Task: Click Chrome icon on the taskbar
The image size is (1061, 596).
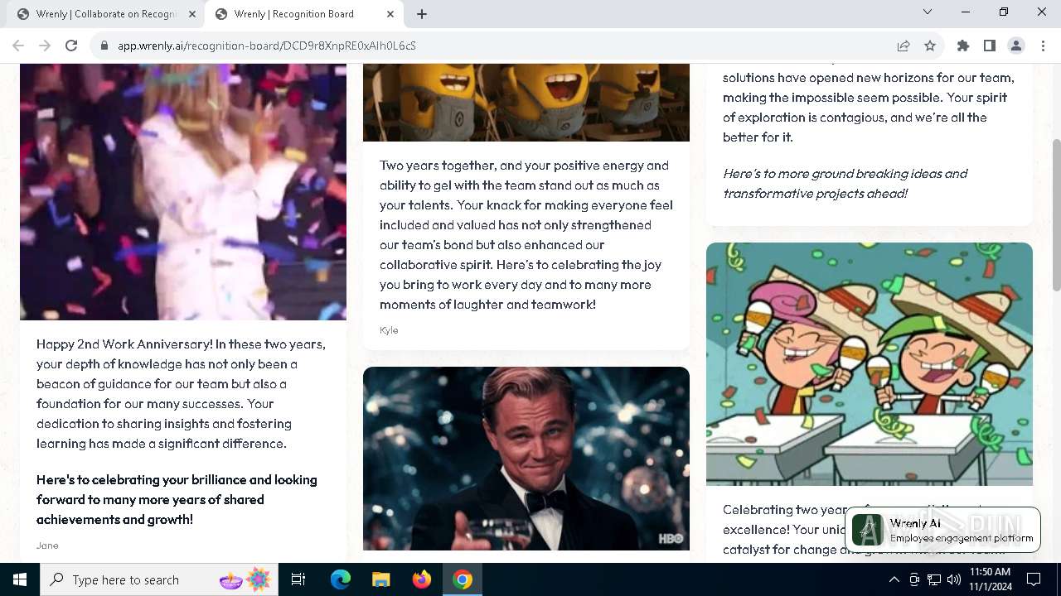Action: (x=463, y=579)
